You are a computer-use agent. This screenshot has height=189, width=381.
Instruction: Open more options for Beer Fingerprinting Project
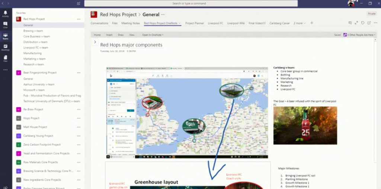tap(79, 73)
